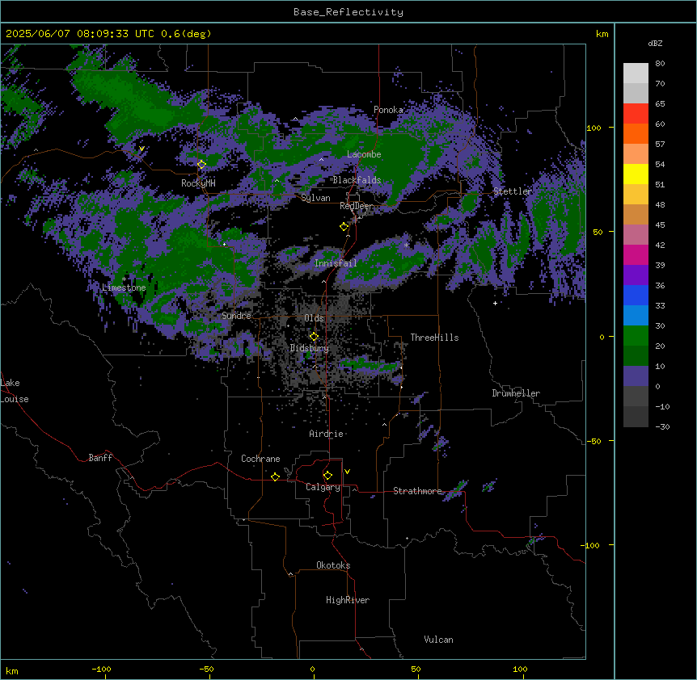The width and height of the screenshot is (697, 680).
Task: Click the Strathmore city label
Action: click(x=417, y=491)
